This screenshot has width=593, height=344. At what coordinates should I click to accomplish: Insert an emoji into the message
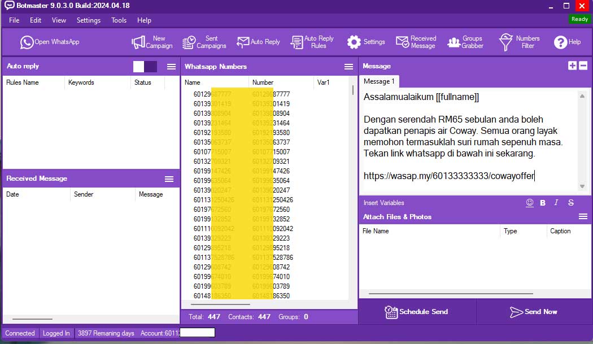pyautogui.click(x=530, y=203)
